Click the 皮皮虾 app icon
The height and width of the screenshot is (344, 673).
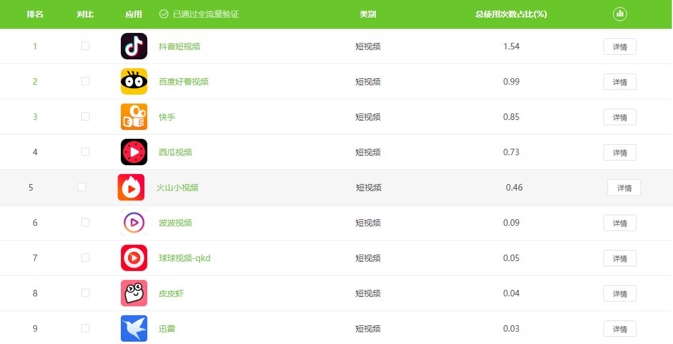click(134, 293)
